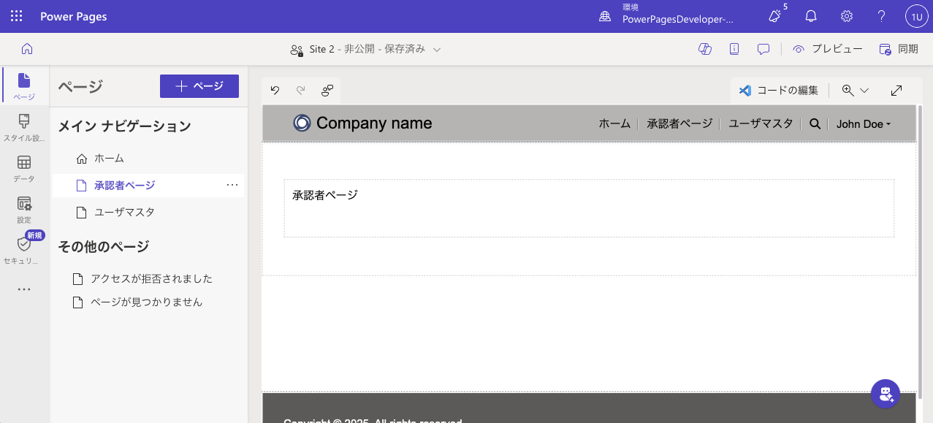The height and width of the screenshot is (423, 933).
Task: Click the home icon in command bar
Action: coord(27,49)
